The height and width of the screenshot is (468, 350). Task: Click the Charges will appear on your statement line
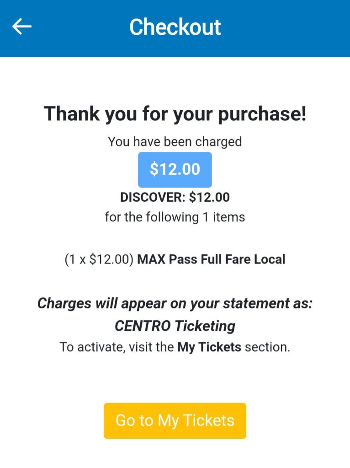175,303
